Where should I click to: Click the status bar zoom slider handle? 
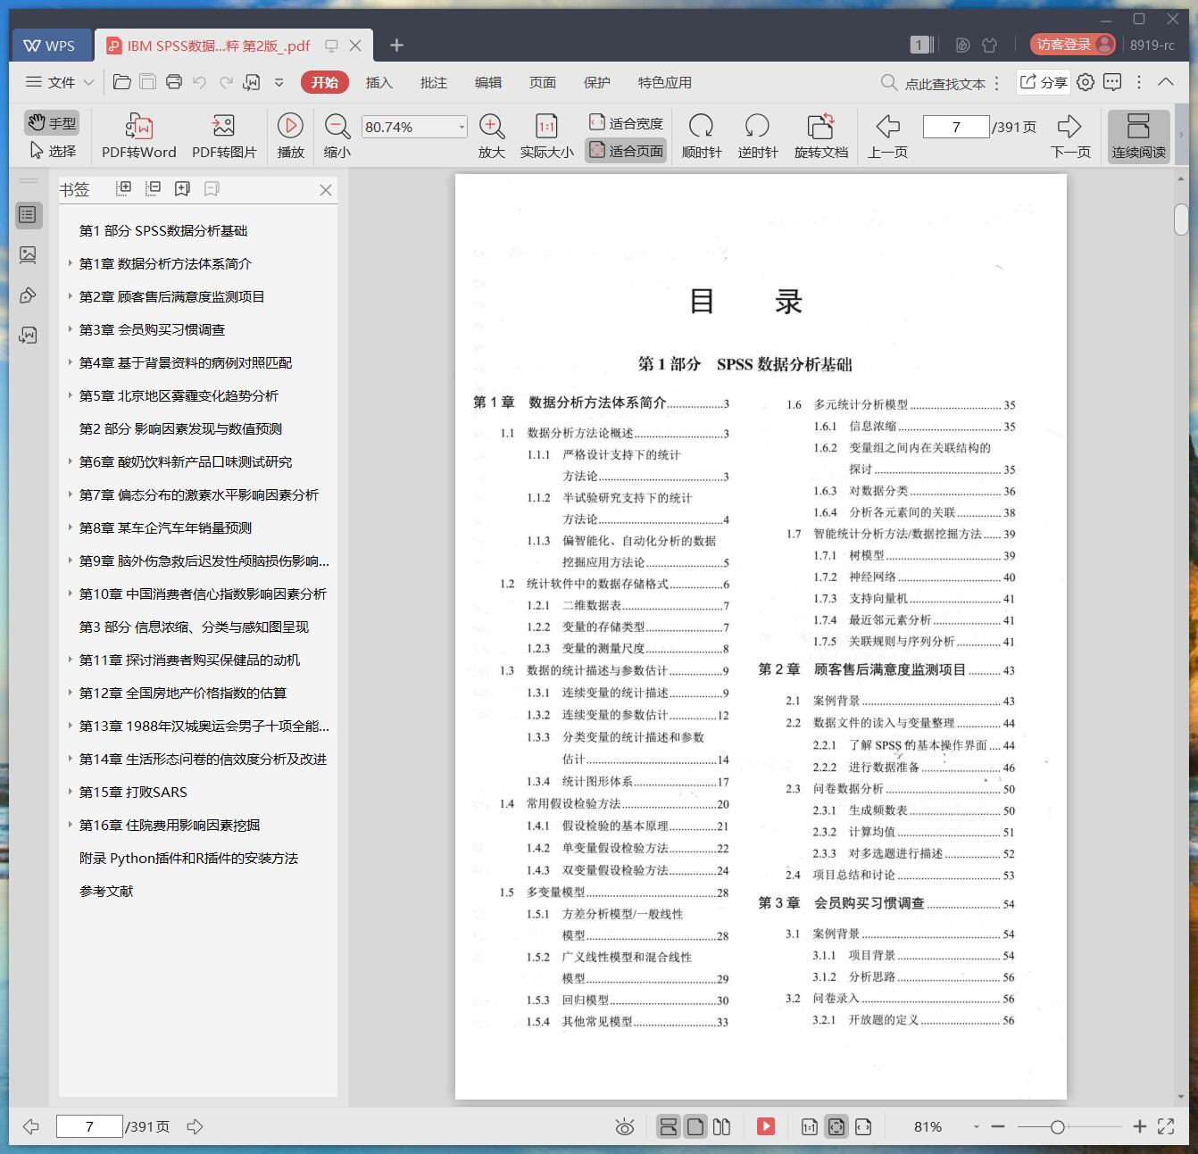1057,1127
